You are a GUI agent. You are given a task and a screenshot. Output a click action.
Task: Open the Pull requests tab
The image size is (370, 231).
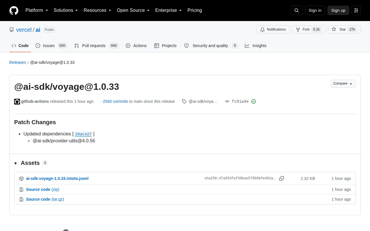click(96, 46)
